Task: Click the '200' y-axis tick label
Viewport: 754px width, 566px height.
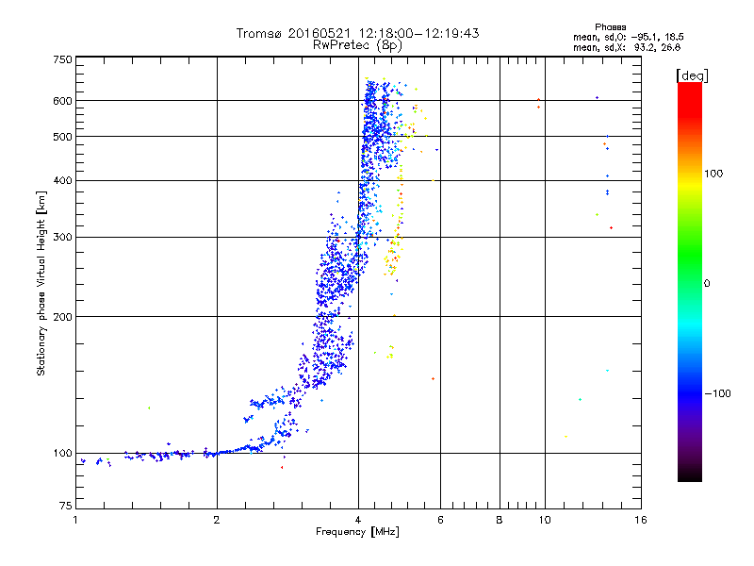Action: (62, 317)
